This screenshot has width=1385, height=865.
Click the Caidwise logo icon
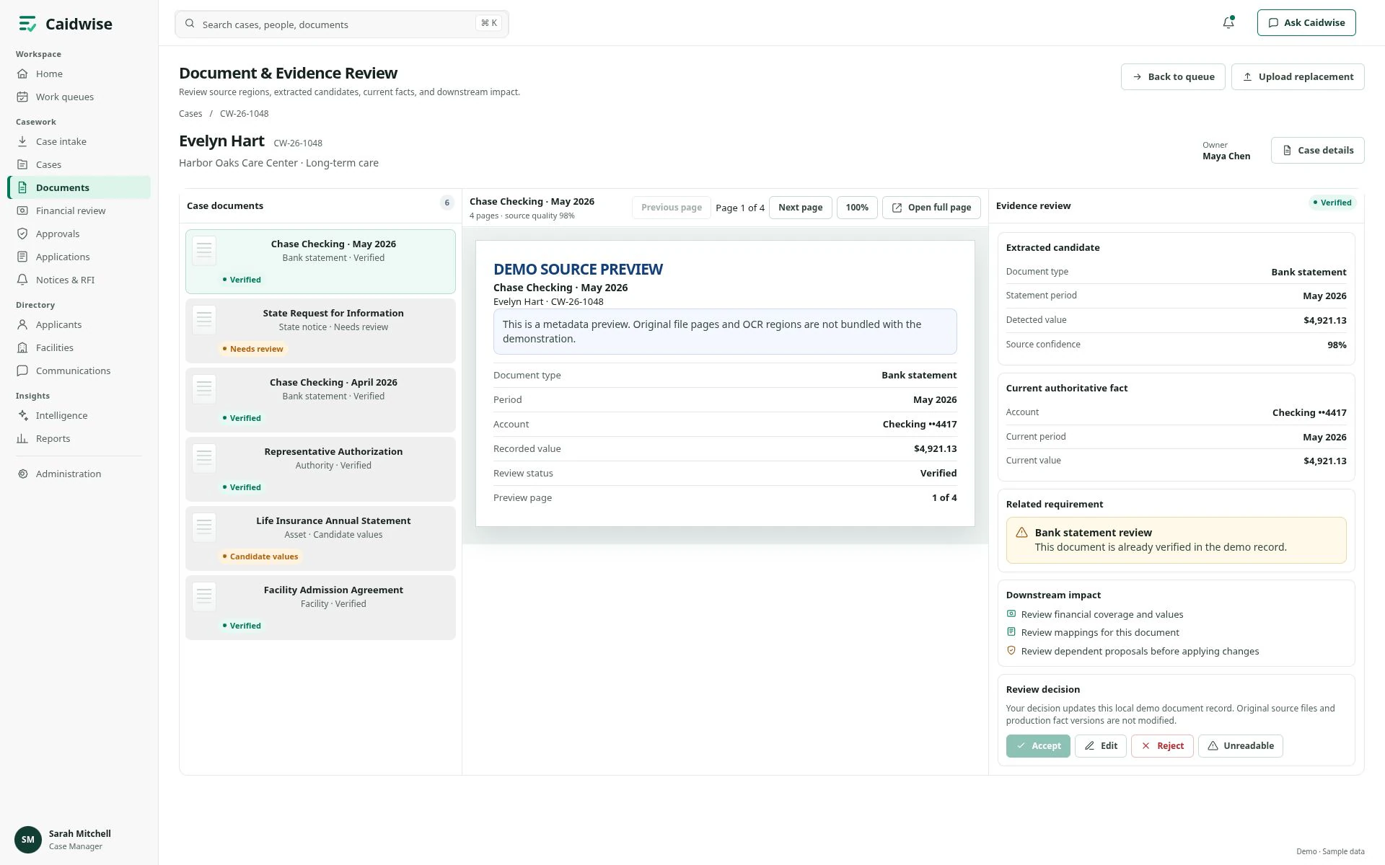[27, 25]
